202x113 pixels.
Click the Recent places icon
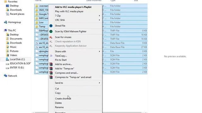tap(8, 14)
